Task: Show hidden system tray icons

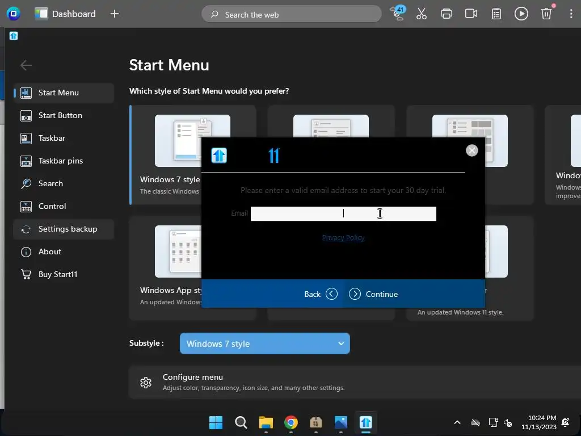Action: click(x=457, y=422)
